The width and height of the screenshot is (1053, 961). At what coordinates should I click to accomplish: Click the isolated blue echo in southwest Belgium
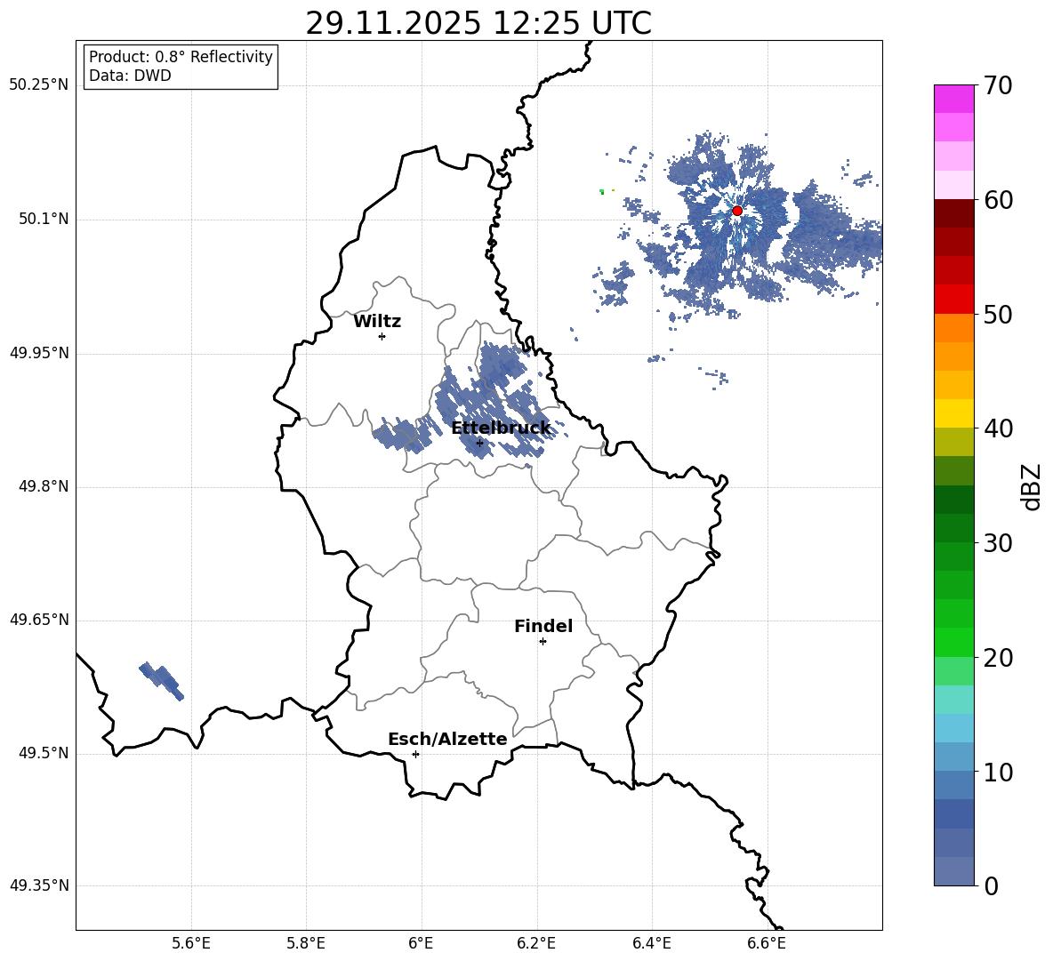(x=161, y=681)
